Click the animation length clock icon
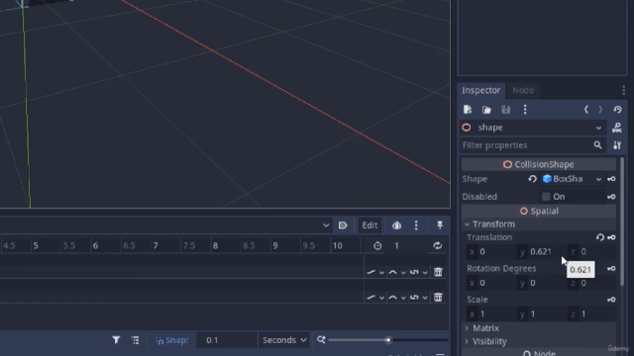The width and height of the screenshot is (634, 356). (x=377, y=246)
